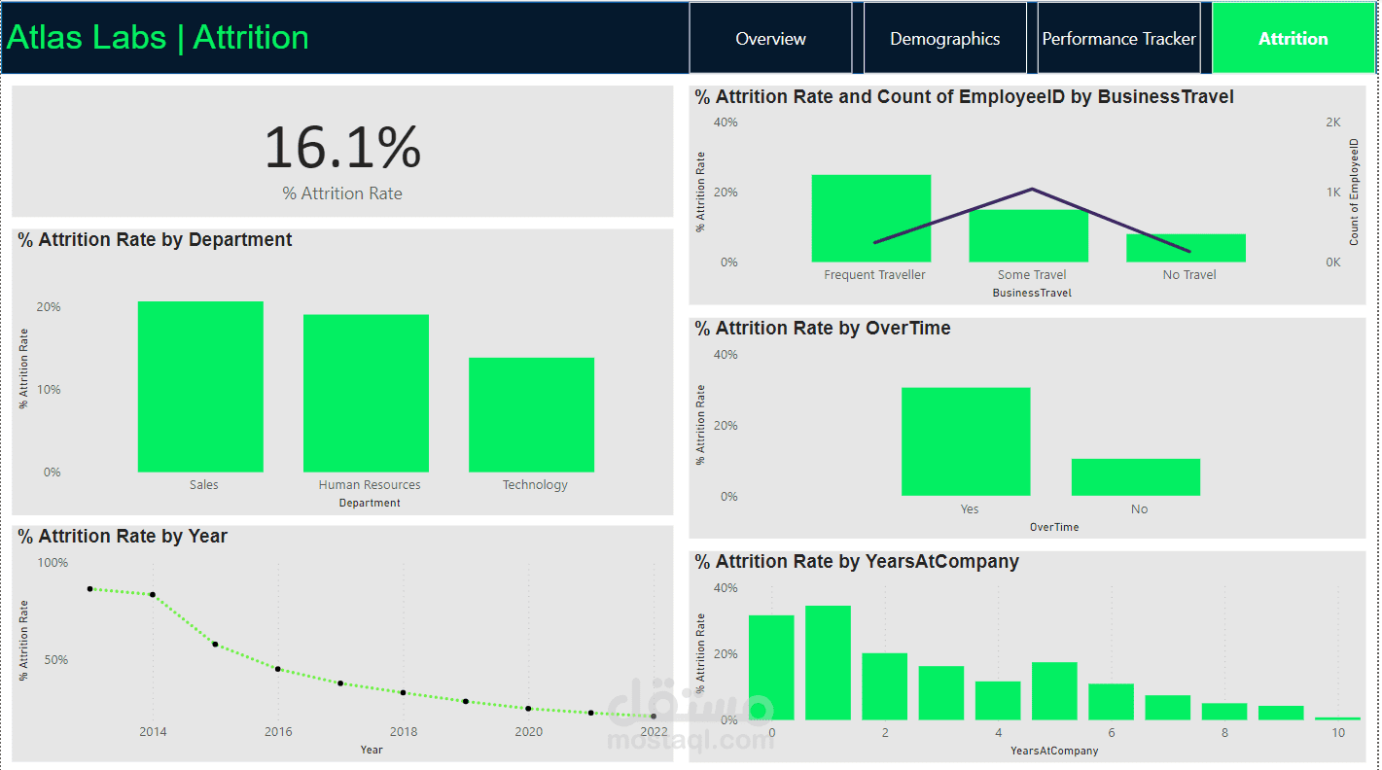
Task: Select the Human Resources department bar
Action: coord(366,393)
